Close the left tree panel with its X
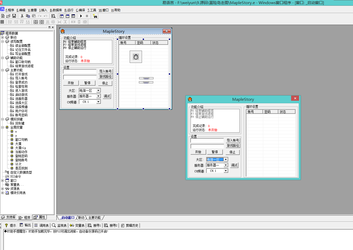Viewport: 353px width, 250px height. click(53, 27)
